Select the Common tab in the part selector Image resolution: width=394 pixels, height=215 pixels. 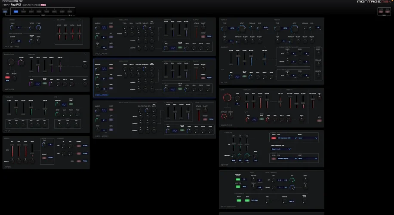pyautogui.click(x=5, y=11)
